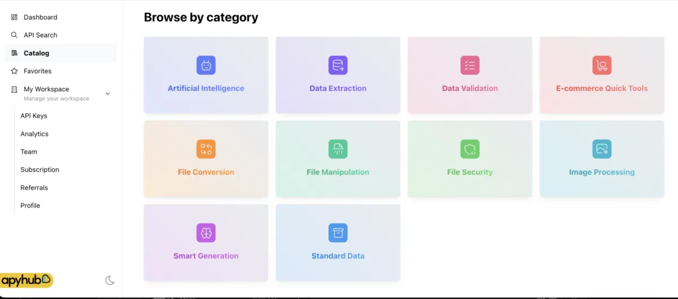This screenshot has width=678, height=299.
Task: Click the Standard Data archive box icon
Action: [338, 232]
